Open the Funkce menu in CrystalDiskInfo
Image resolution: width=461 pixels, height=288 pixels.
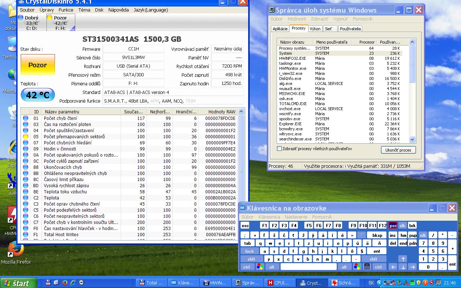pyautogui.click(x=66, y=10)
